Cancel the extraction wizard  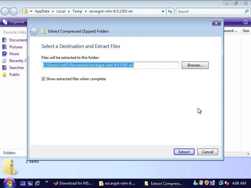click(208, 152)
